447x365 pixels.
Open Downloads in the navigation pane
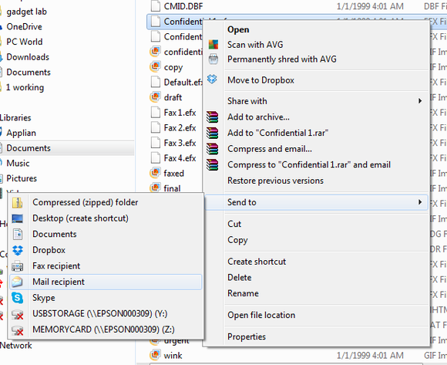tap(28, 57)
